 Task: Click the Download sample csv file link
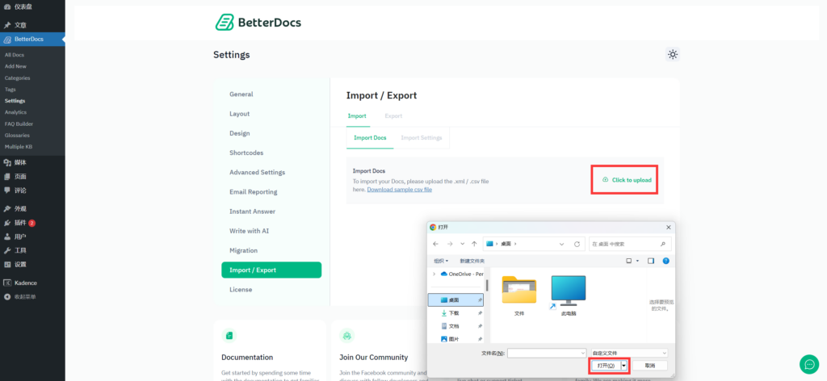[x=399, y=189]
